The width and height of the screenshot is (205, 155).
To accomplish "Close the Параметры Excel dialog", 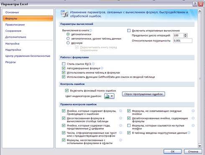I will [x=201, y=4].
